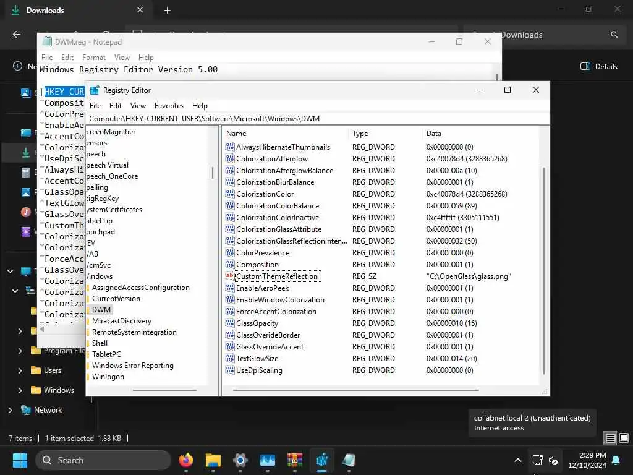Screen dimensions: 633x475
Task: Select the ColorizationColorBalance value icon
Action: pos(230,205)
